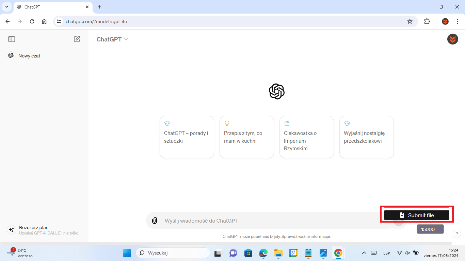Select 'ChatGPT – porady i sztuczki' suggestion card
The height and width of the screenshot is (261, 465).
(187, 137)
